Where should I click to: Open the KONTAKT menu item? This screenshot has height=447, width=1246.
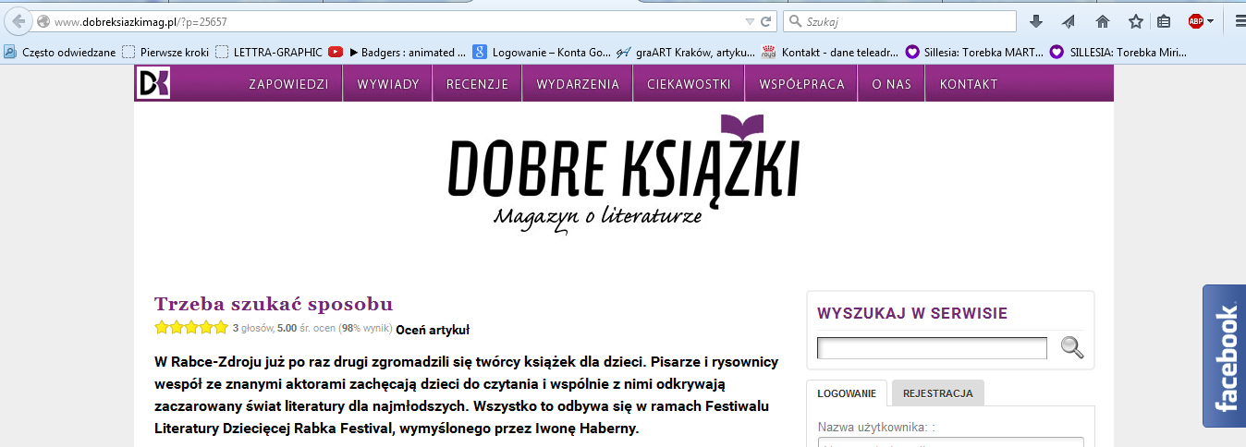click(969, 84)
